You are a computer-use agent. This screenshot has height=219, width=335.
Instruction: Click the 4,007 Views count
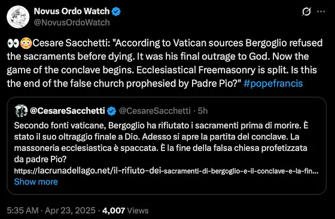[125, 211]
